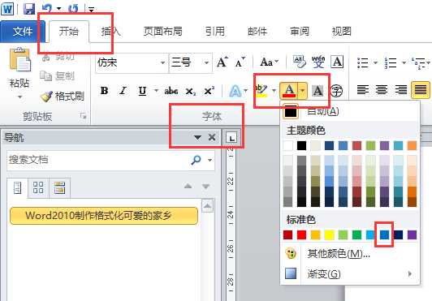The height and width of the screenshot is (301, 432).
Task: Redo with the repeat arrow icon
Action: coord(74,9)
